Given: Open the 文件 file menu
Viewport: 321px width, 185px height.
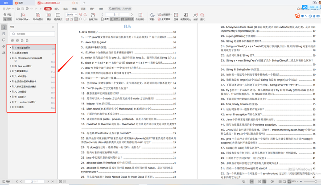Looking at the screenshot, I should coord(8,8).
